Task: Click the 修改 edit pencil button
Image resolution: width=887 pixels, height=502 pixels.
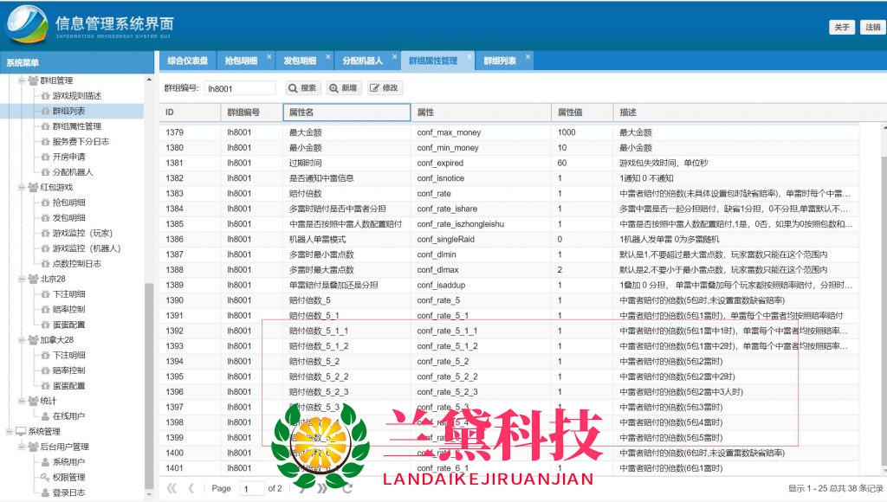Action: click(x=385, y=88)
